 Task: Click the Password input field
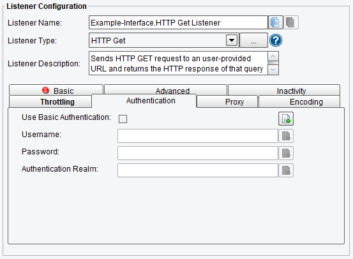[198, 153]
